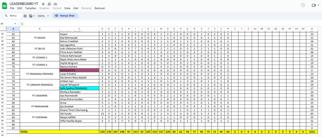Click the Artikah Hari cell
This screenshot has width=322, height=137.
(79, 81)
